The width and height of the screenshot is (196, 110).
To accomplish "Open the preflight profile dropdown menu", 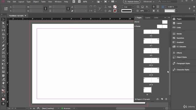I will [58, 108].
